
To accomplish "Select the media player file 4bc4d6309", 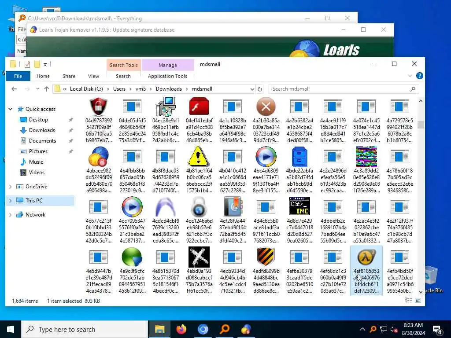I will coord(266,170).
